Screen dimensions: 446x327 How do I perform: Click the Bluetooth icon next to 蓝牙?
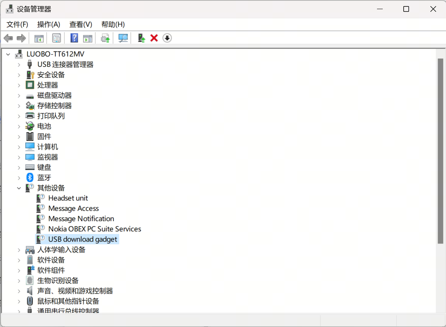point(30,178)
